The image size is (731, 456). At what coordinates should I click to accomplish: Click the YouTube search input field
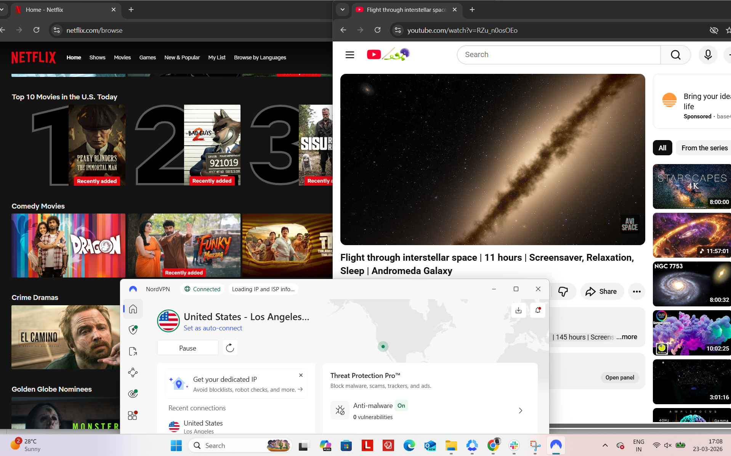559,55
